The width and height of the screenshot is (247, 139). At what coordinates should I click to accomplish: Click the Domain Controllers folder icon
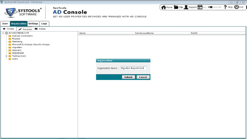[10, 36]
